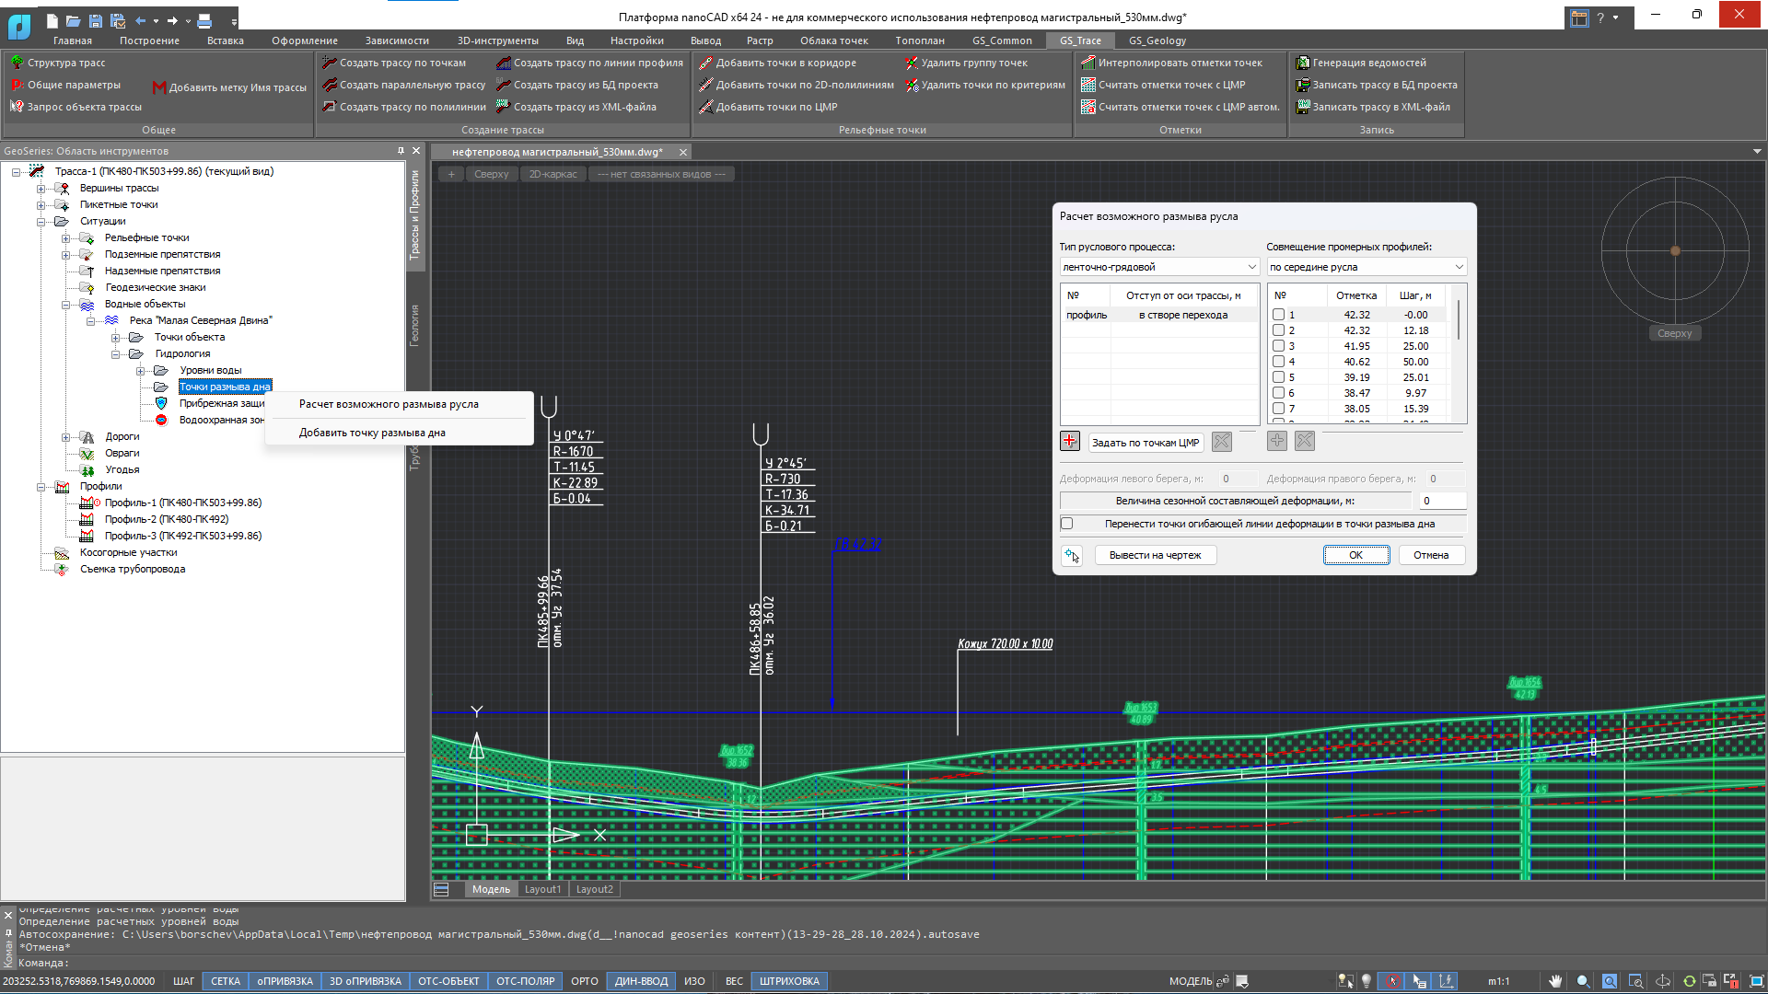
Task: Toggle СЕТКА mode in status bar
Action: click(226, 981)
